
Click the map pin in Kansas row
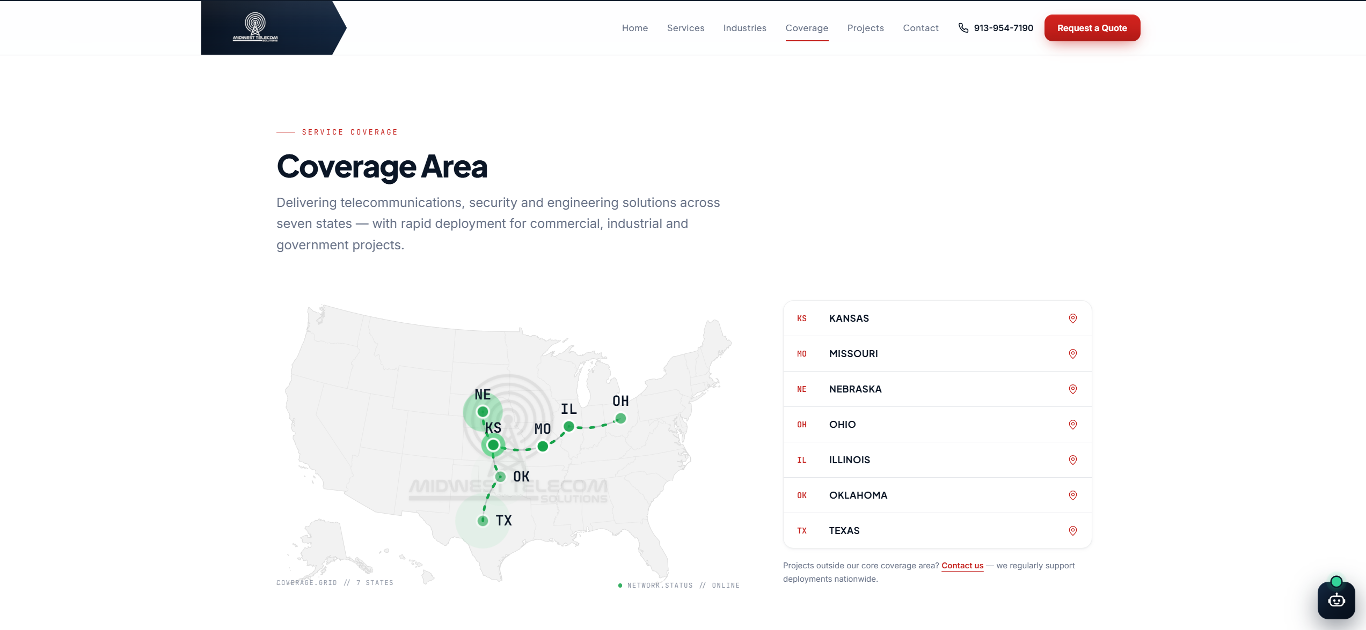pos(1072,318)
